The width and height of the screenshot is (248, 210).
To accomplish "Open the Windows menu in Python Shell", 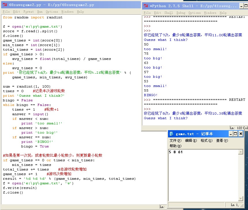I will (210, 13).
